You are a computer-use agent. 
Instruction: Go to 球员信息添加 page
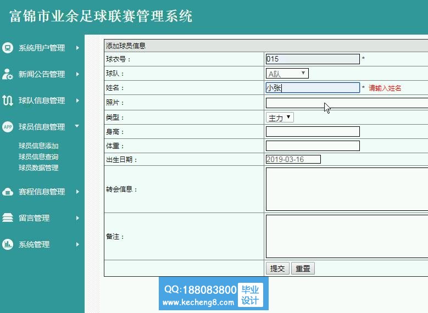tap(38, 146)
